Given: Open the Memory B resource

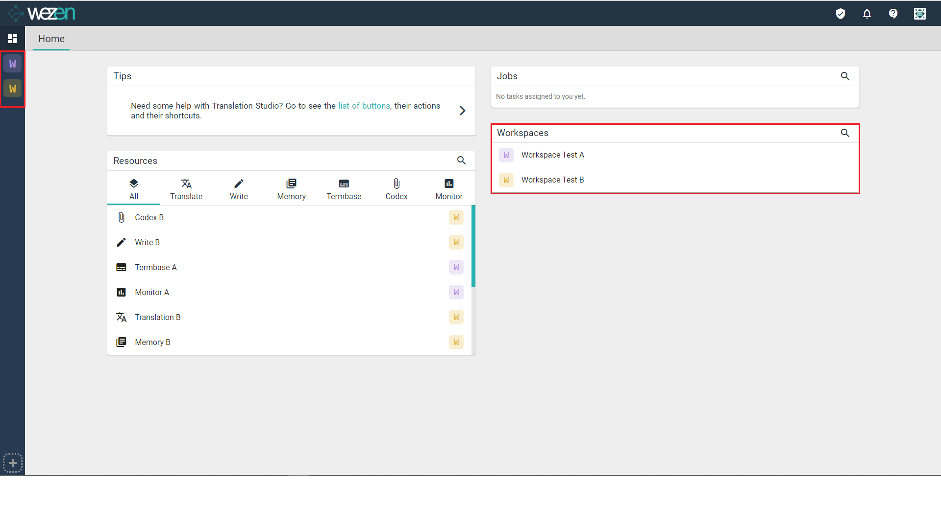Looking at the screenshot, I should click(289, 342).
